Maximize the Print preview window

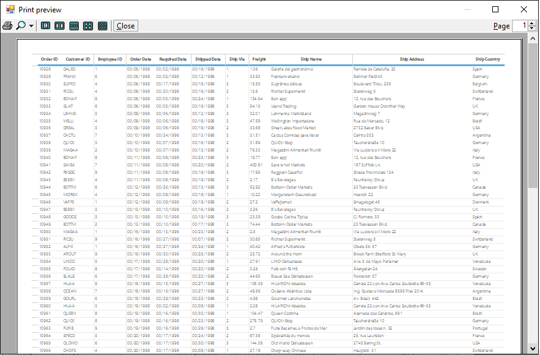[x=495, y=10]
